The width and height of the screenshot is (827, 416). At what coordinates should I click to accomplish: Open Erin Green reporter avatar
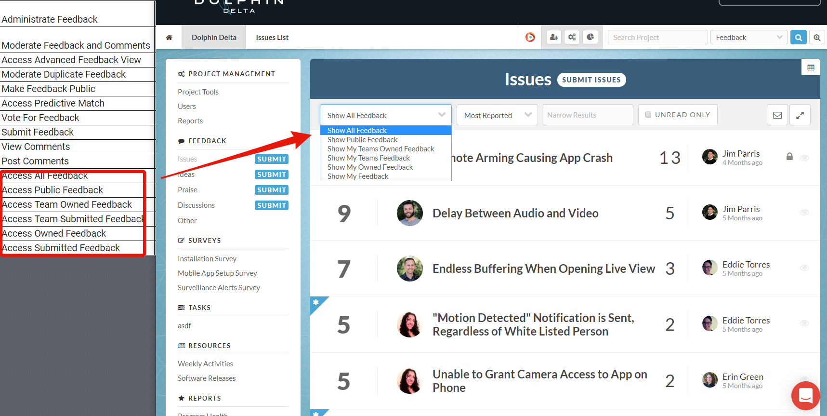pos(710,380)
